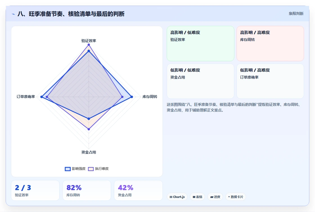This screenshot has height=212, width=315.
Task: Click the 订单准确率 radar axis label
Action: tap(26, 97)
